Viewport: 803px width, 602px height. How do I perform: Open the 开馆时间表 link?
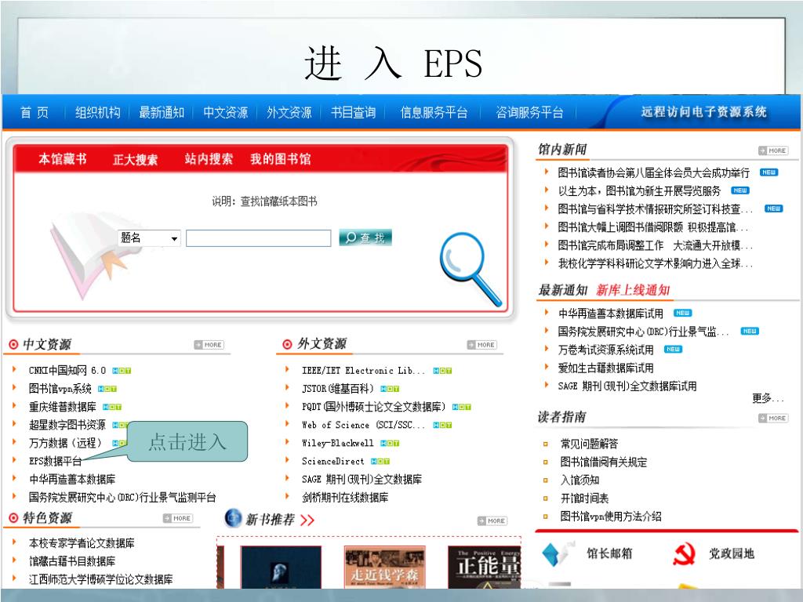584,498
